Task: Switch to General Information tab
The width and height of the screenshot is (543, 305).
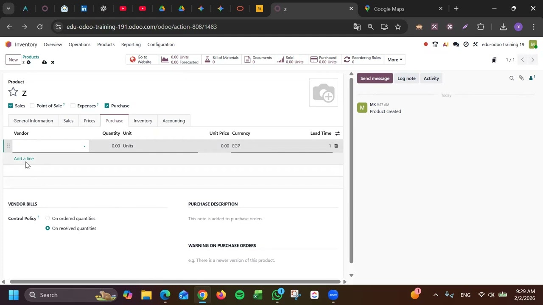Action: click(33, 121)
